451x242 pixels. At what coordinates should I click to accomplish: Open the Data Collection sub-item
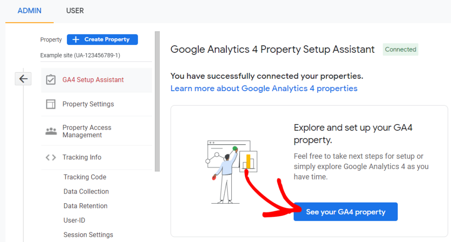coord(86,191)
